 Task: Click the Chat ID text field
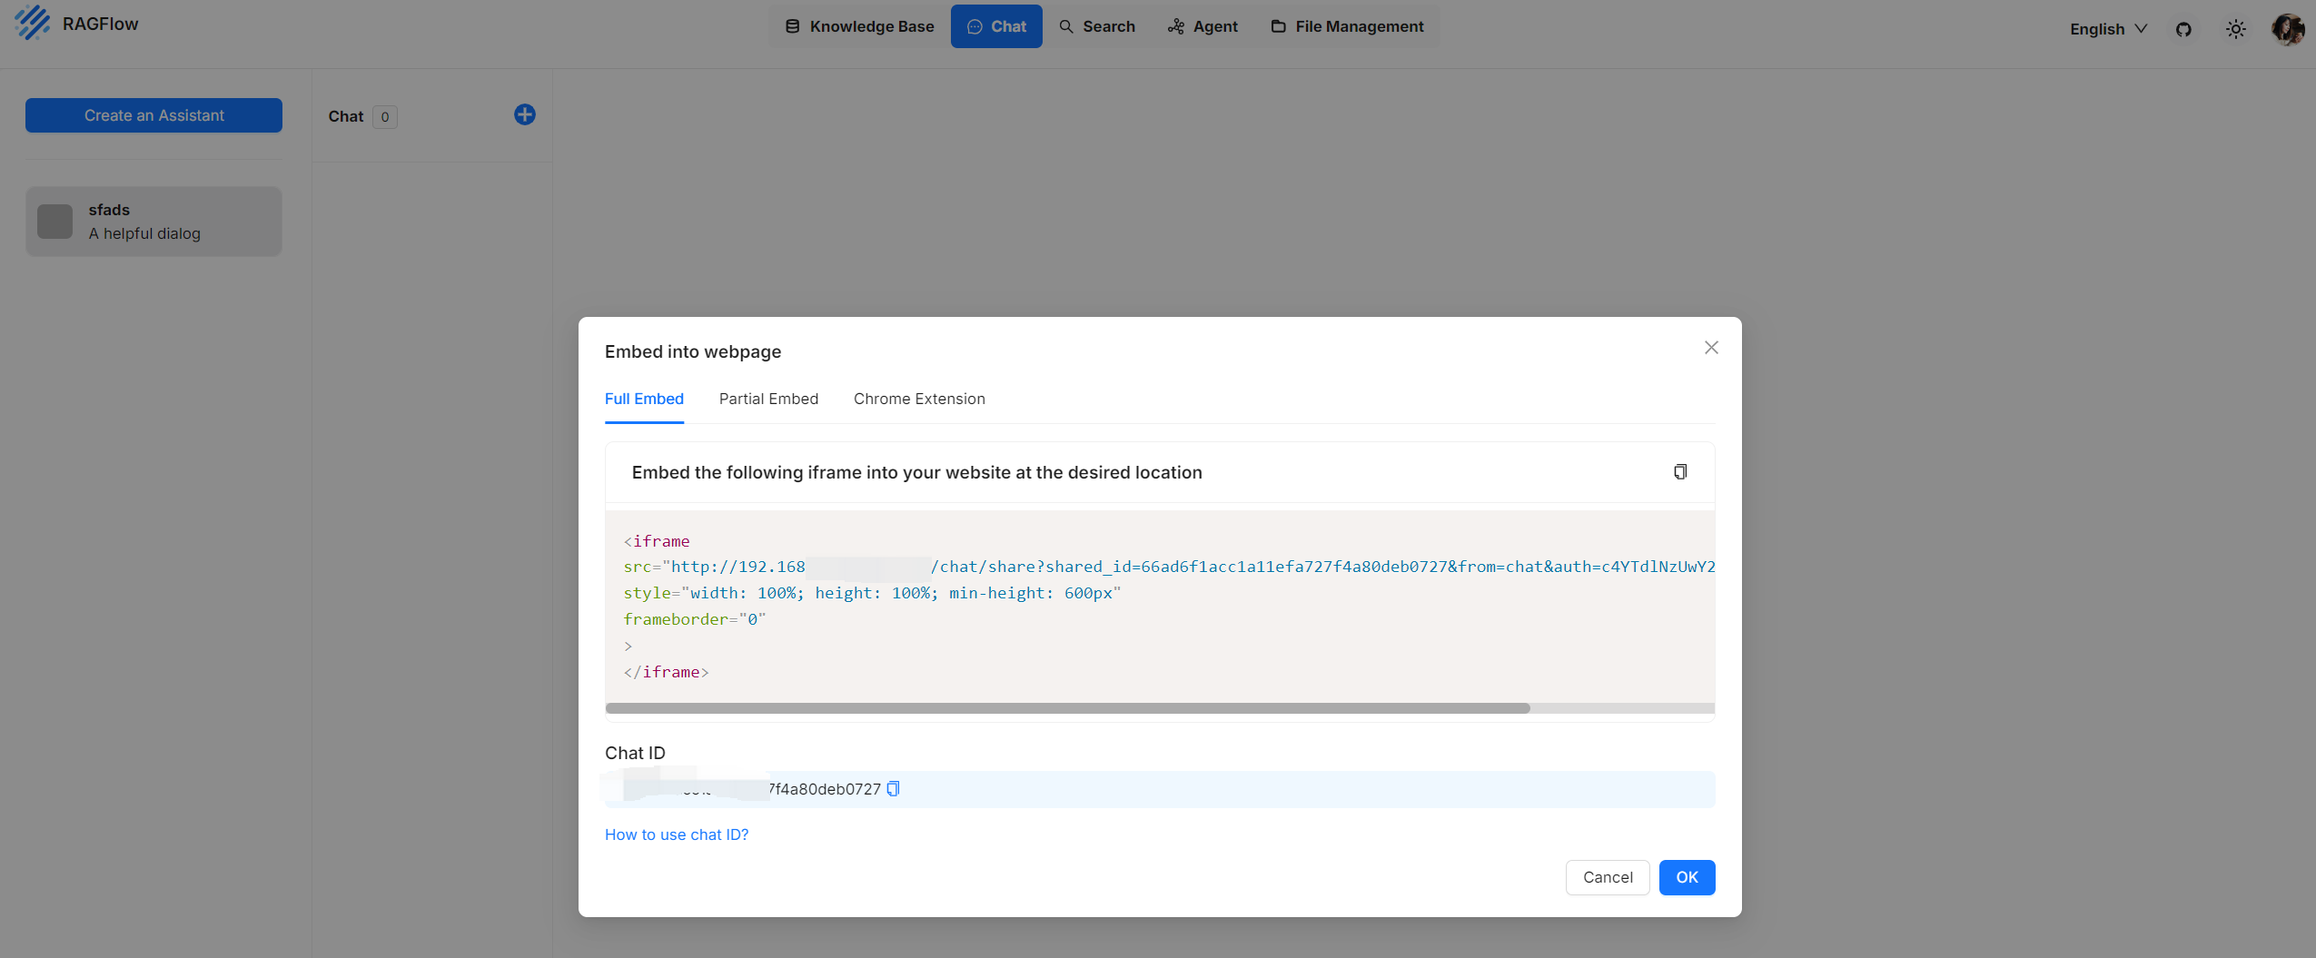click(1160, 789)
